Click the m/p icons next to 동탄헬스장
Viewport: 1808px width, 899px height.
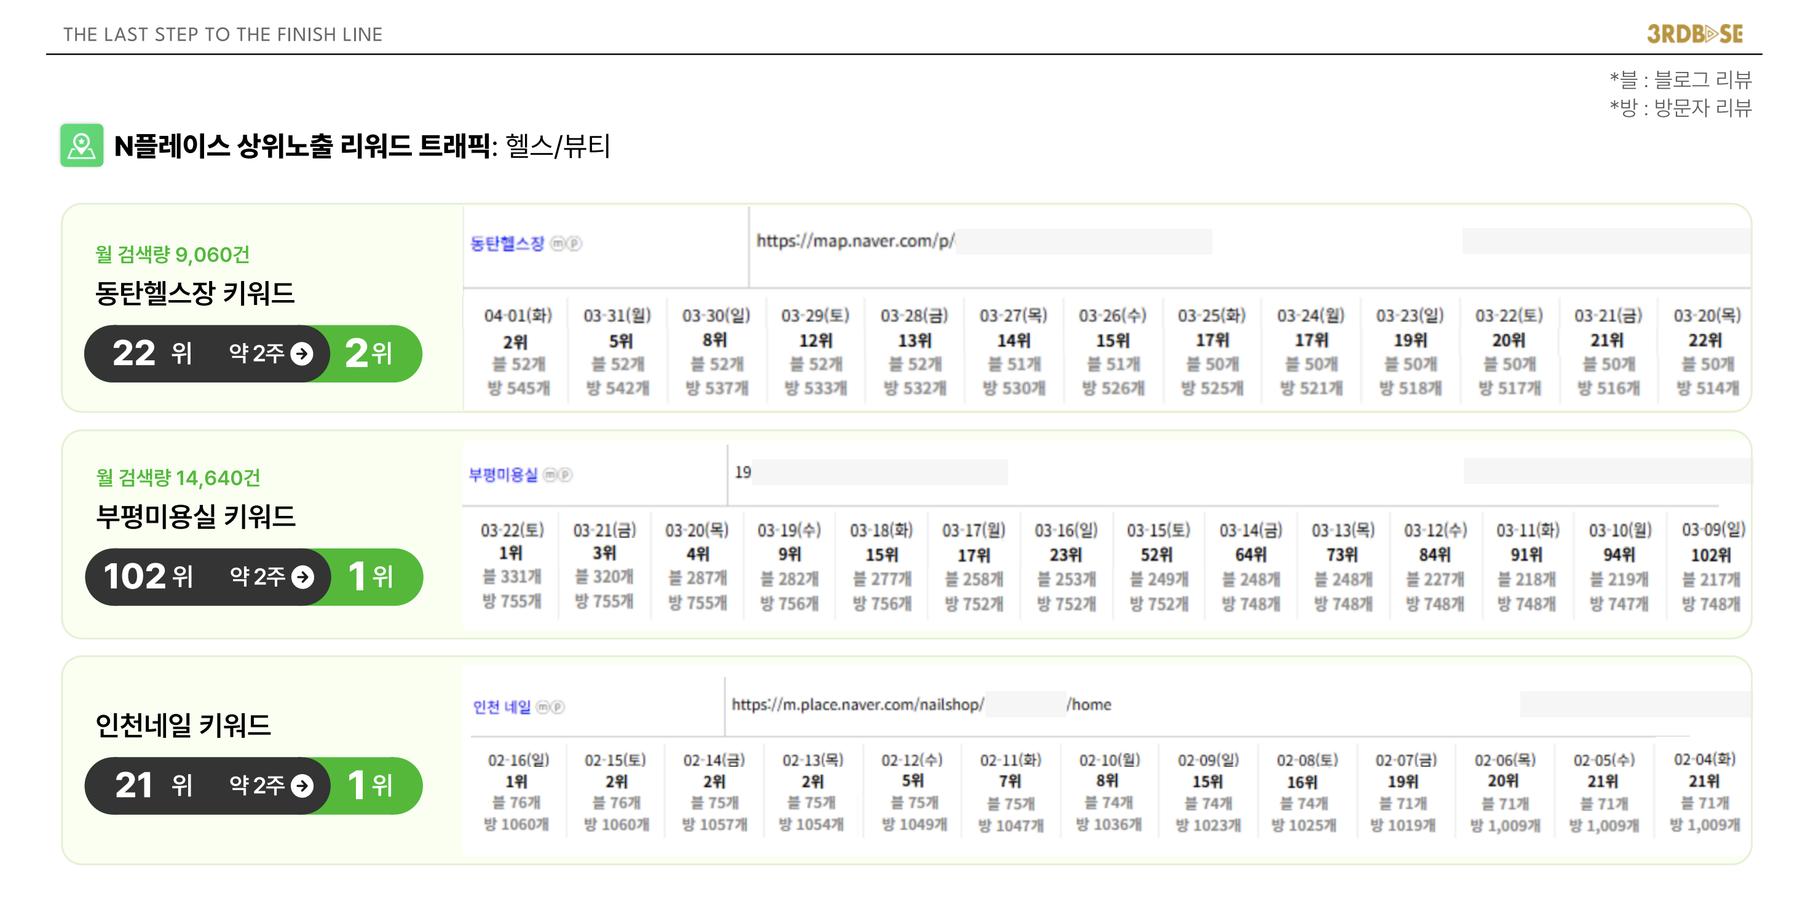point(566,244)
